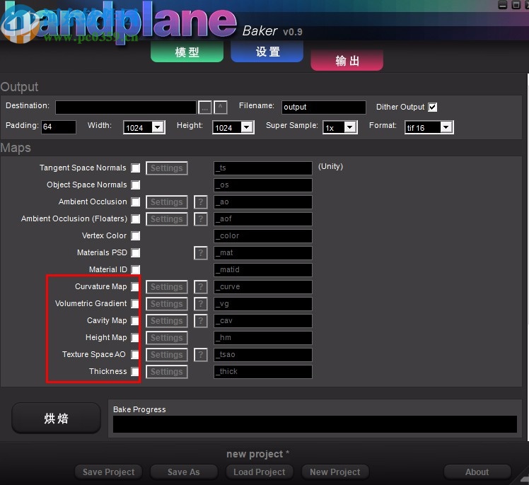This screenshot has width=529, height=485.
Task: Click the 烘焙 bake button
Action: click(x=56, y=419)
